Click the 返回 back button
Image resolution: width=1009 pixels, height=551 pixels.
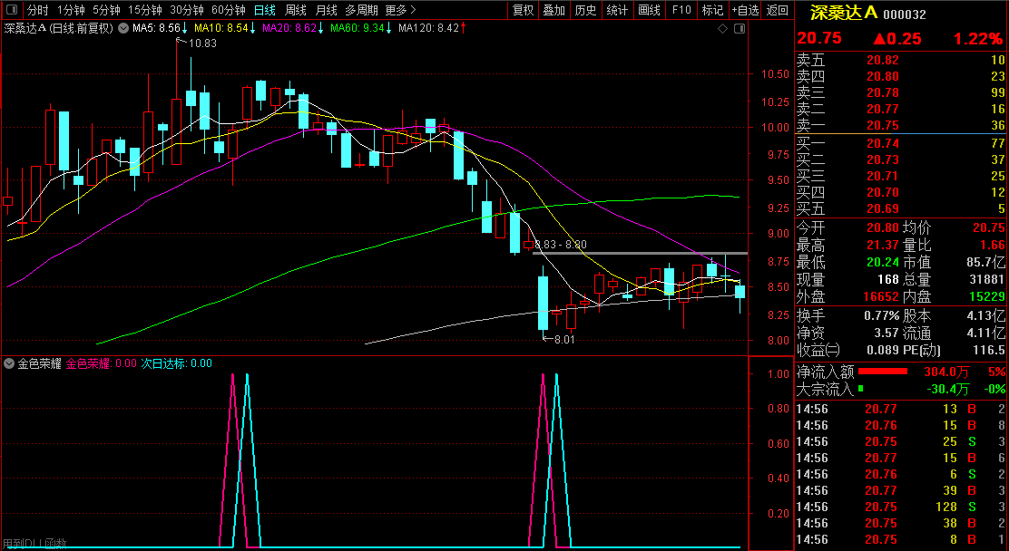(x=777, y=11)
